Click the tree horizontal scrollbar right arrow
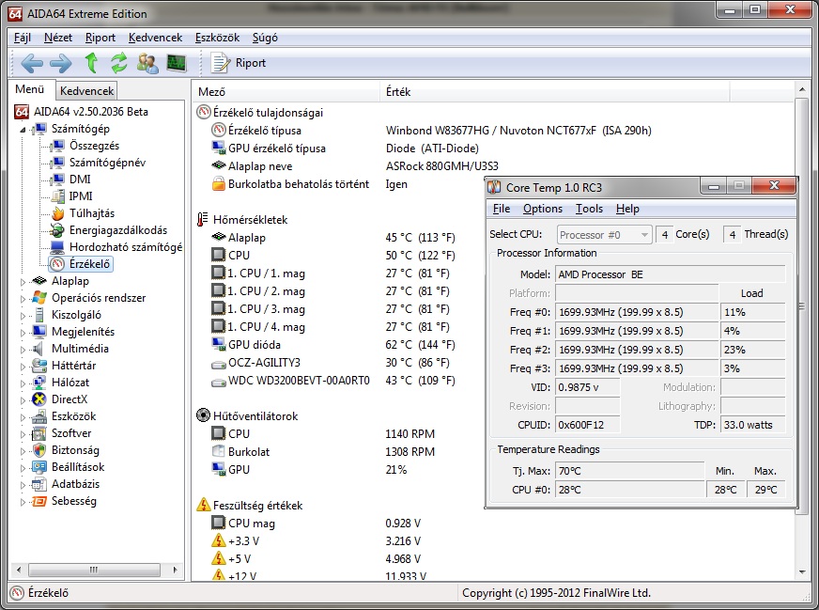The height and width of the screenshot is (610, 819). click(175, 570)
